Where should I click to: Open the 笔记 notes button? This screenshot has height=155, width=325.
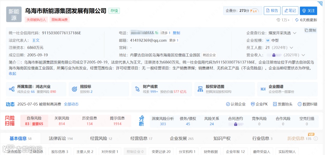[x=290, y=11]
